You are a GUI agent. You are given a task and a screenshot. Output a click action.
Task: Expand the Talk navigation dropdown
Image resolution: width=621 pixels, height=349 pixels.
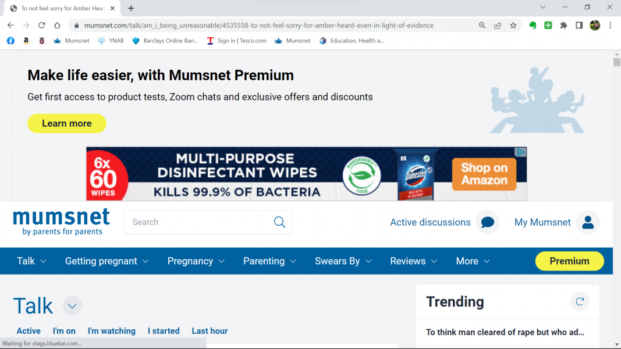(x=31, y=261)
